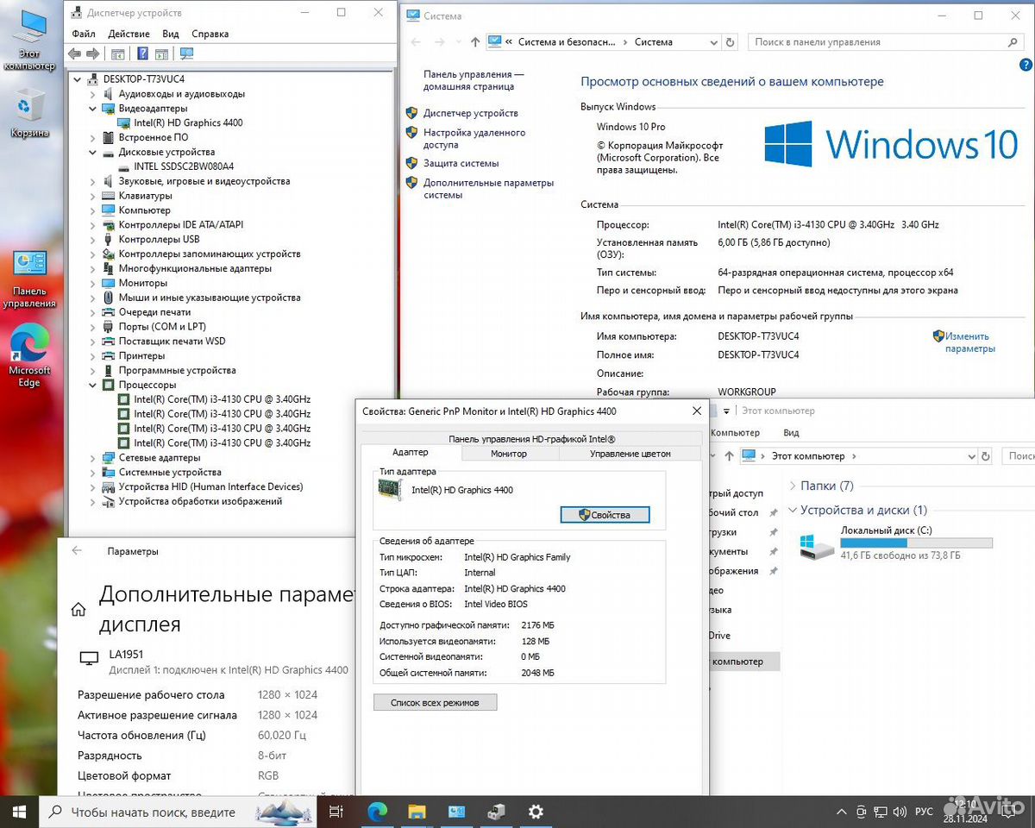The height and width of the screenshot is (828, 1035).
Task: Click Forward arrow in Device Manager toolbar
Action: [x=91, y=53]
